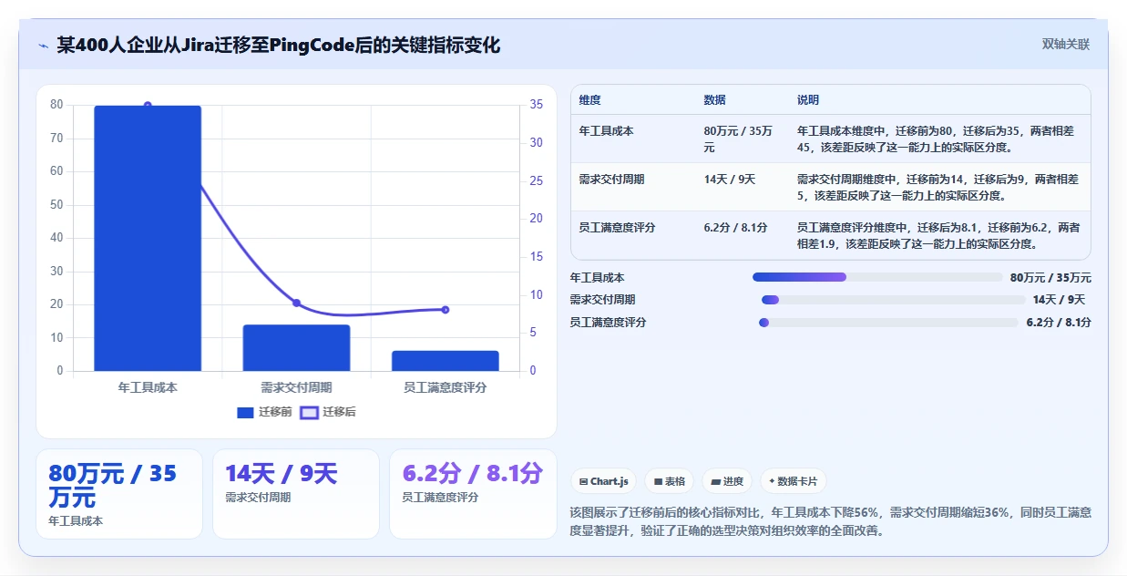Click the 需求交付周期 progress bar
Image resolution: width=1127 pixels, height=576 pixels.
893,300
